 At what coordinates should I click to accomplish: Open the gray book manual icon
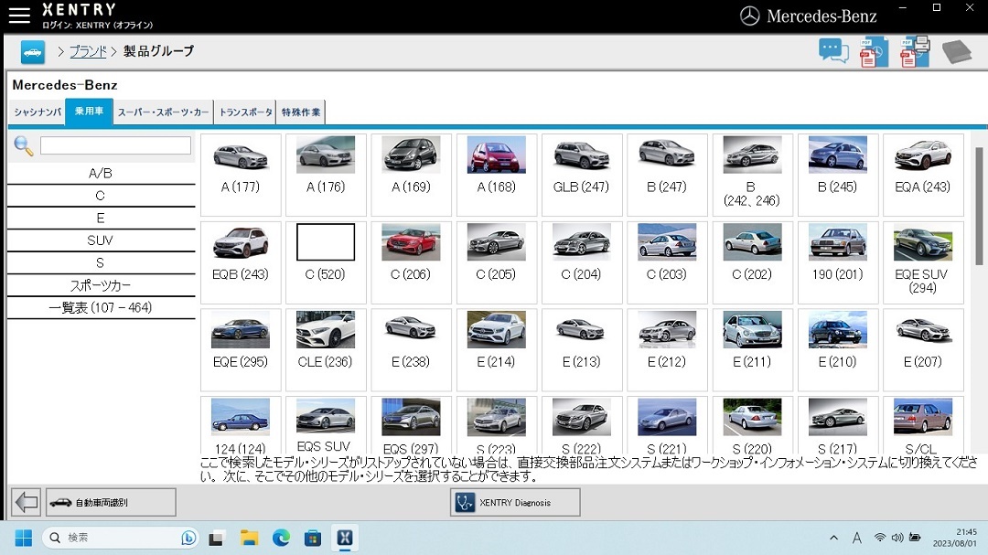[956, 52]
